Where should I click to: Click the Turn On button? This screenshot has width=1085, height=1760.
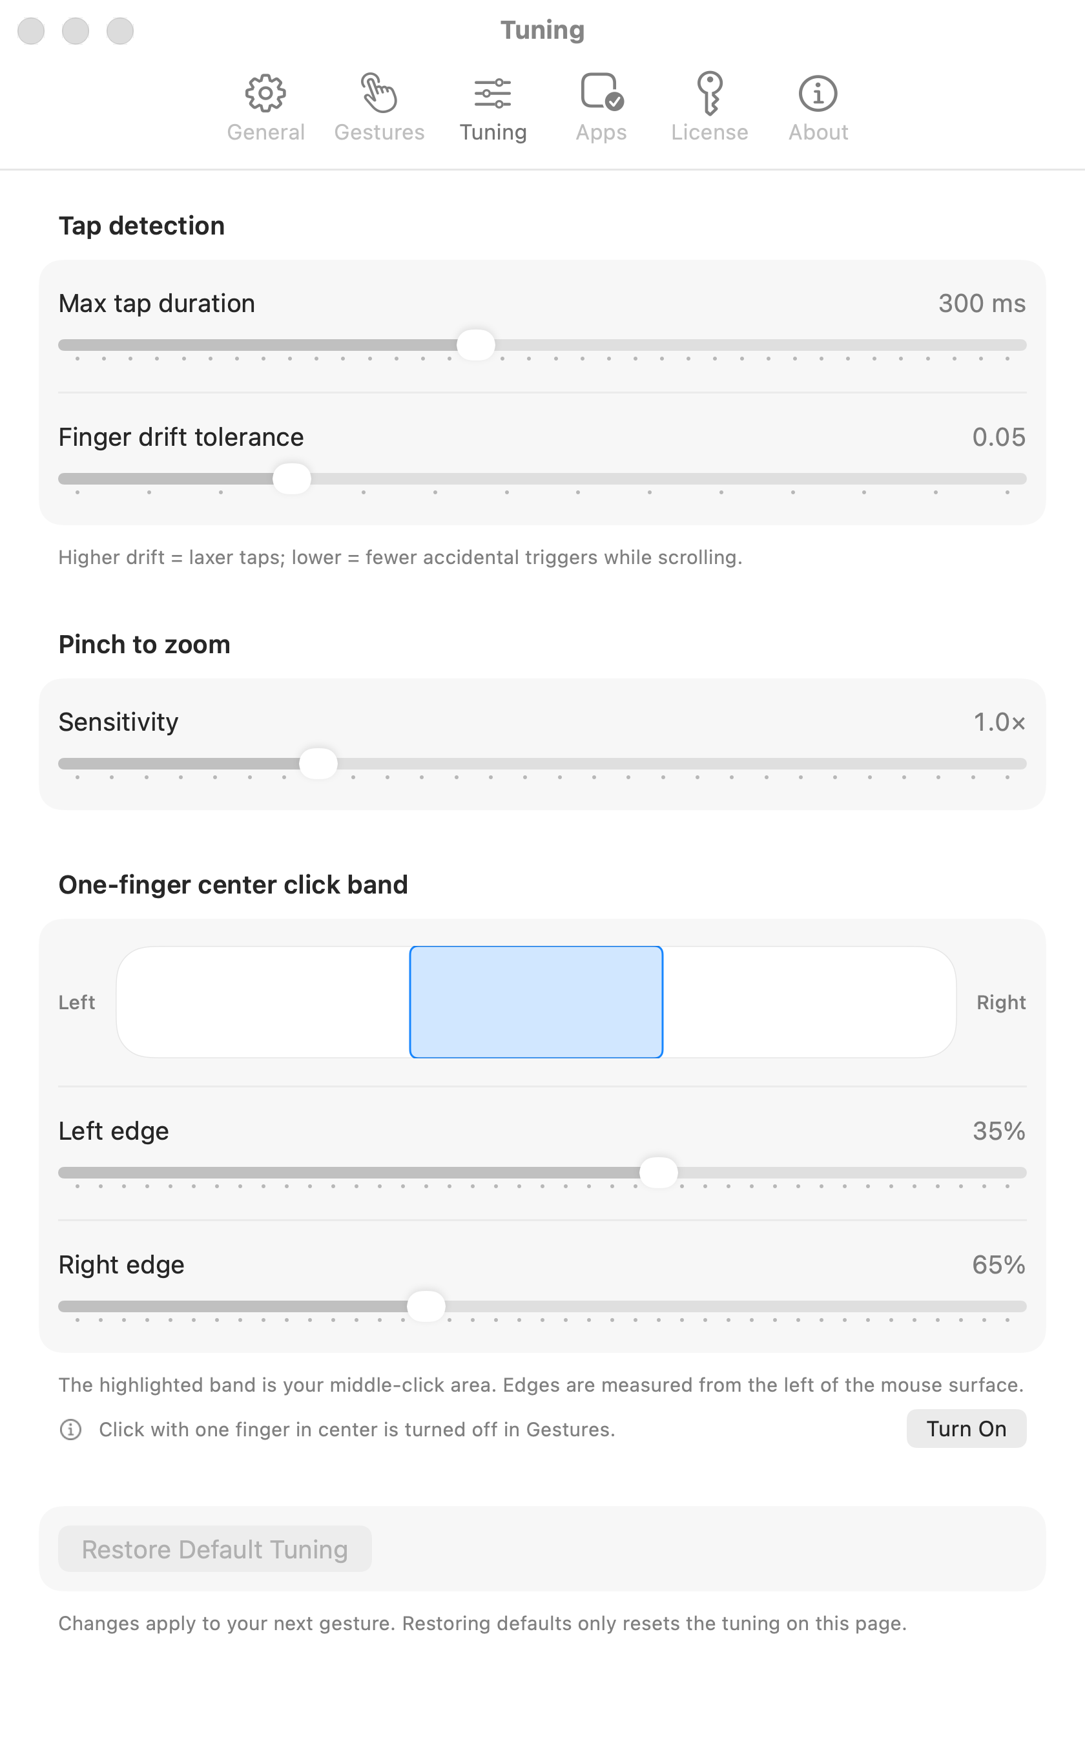coord(966,1429)
